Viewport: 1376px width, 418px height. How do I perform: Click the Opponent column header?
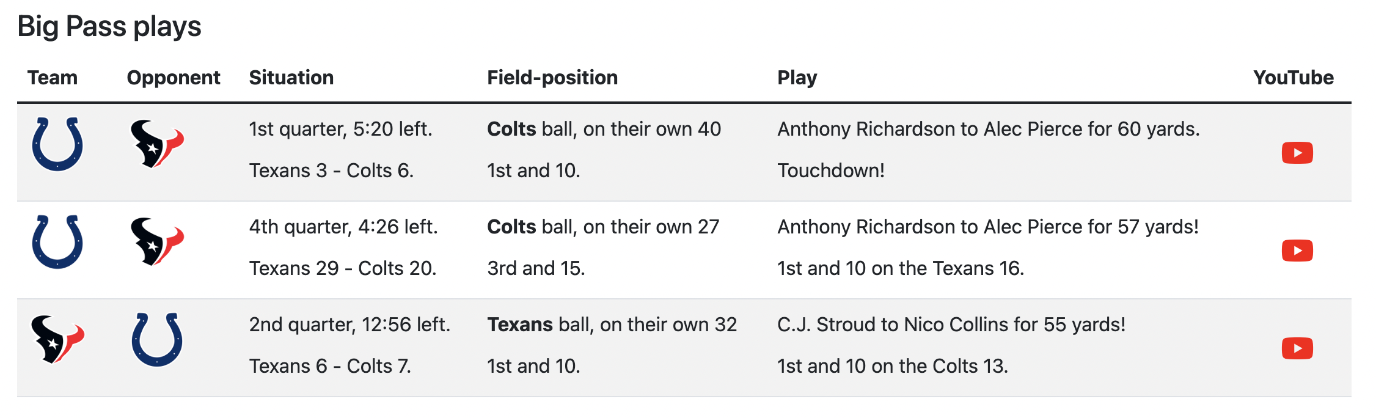pyautogui.click(x=174, y=78)
